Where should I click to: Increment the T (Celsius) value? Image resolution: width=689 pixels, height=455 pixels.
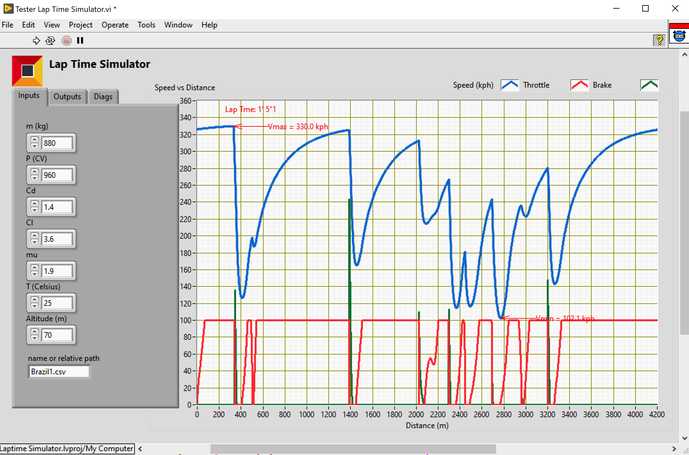35,300
